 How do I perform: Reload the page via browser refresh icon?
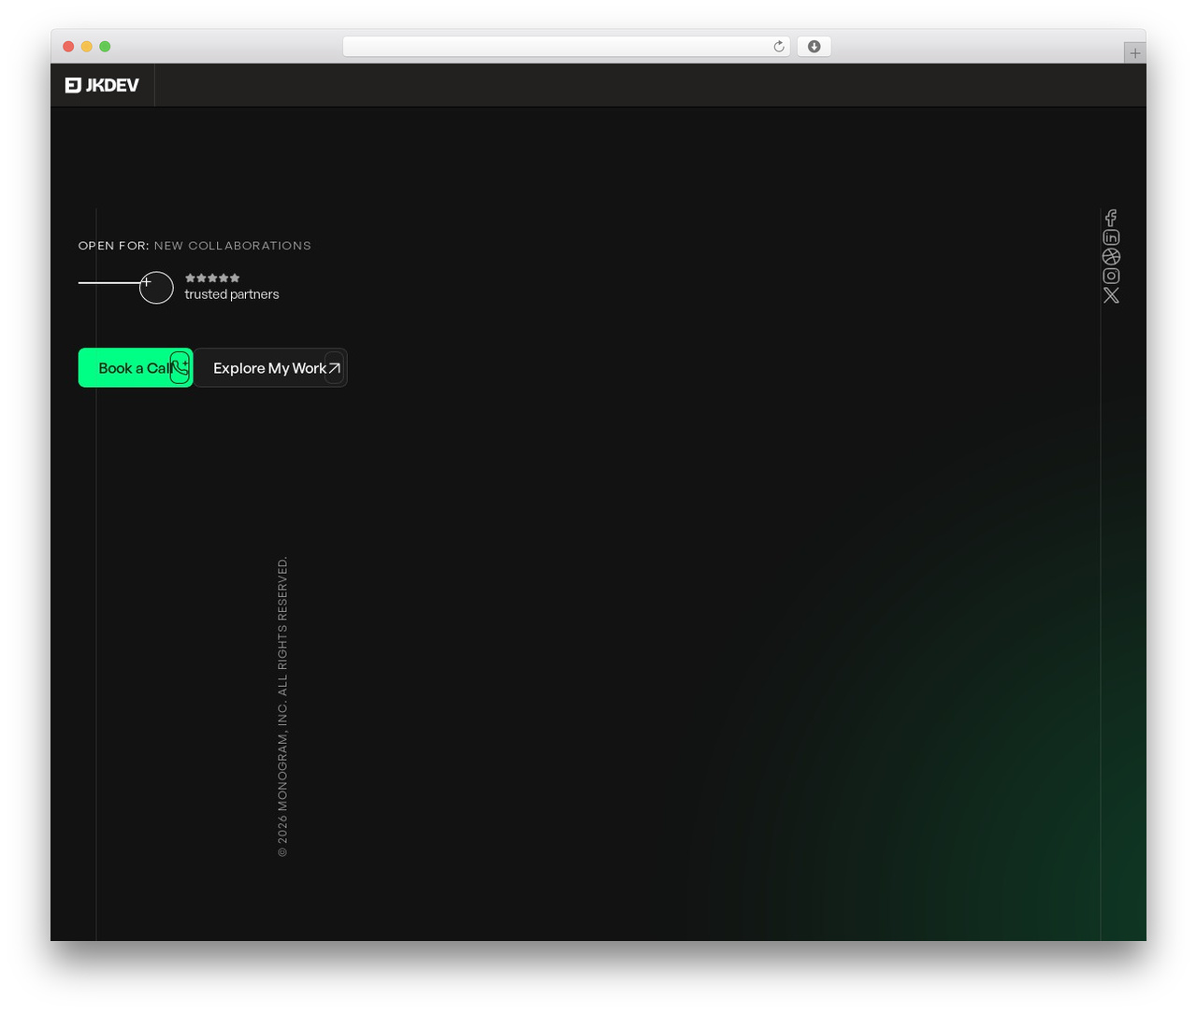point(778,47)
